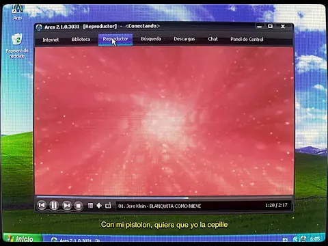Select the Papelera de reciclaje icon
328x246 pixels.
[17, 46]
